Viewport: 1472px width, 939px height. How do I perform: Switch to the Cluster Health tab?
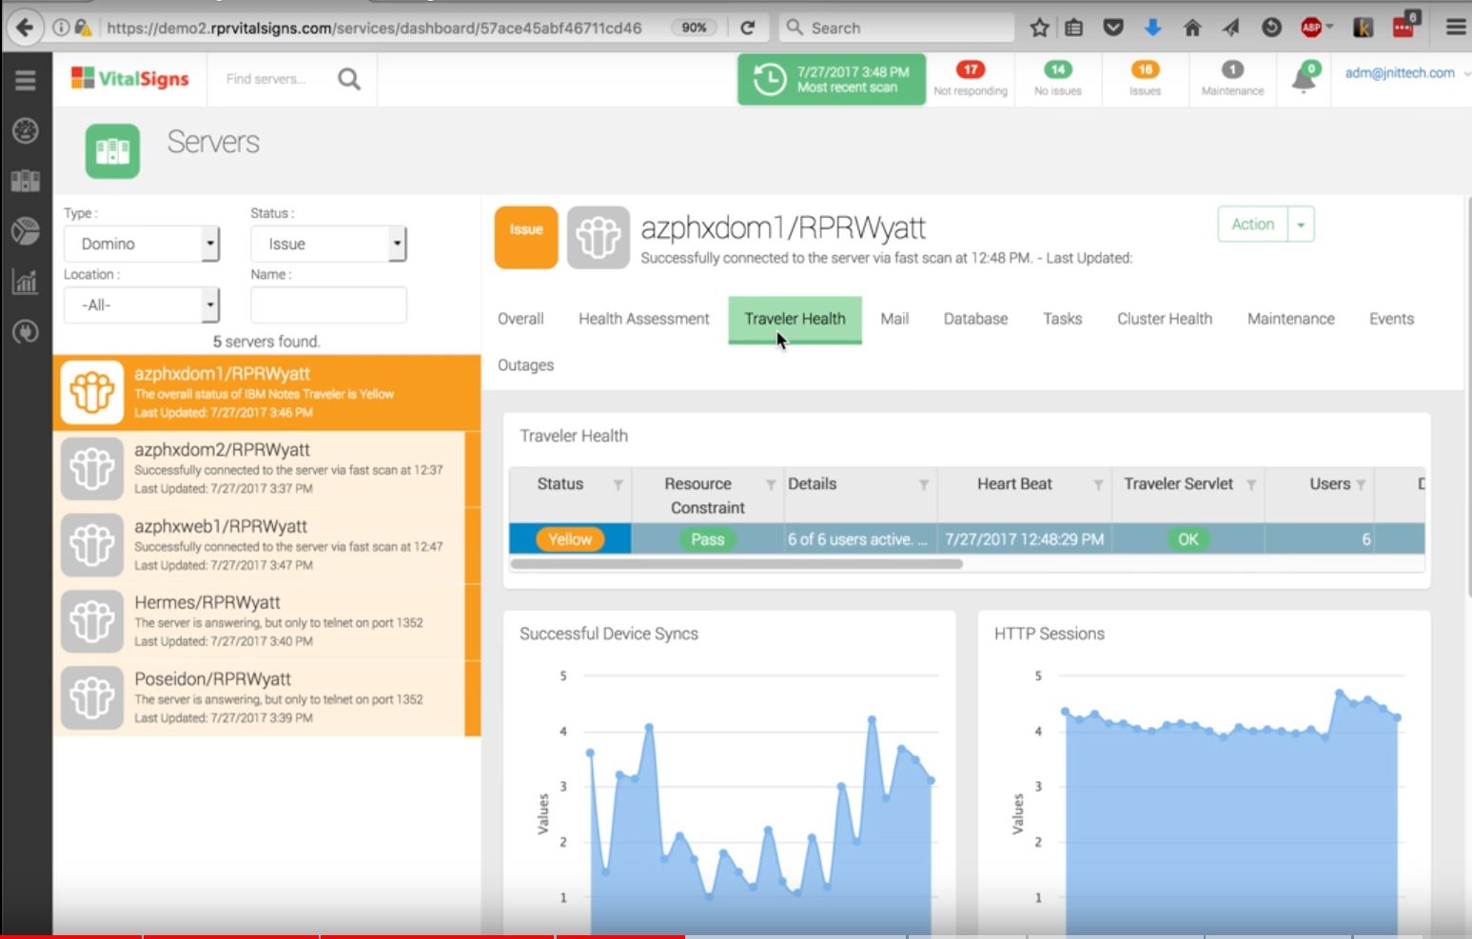[x=1165, y=319]
